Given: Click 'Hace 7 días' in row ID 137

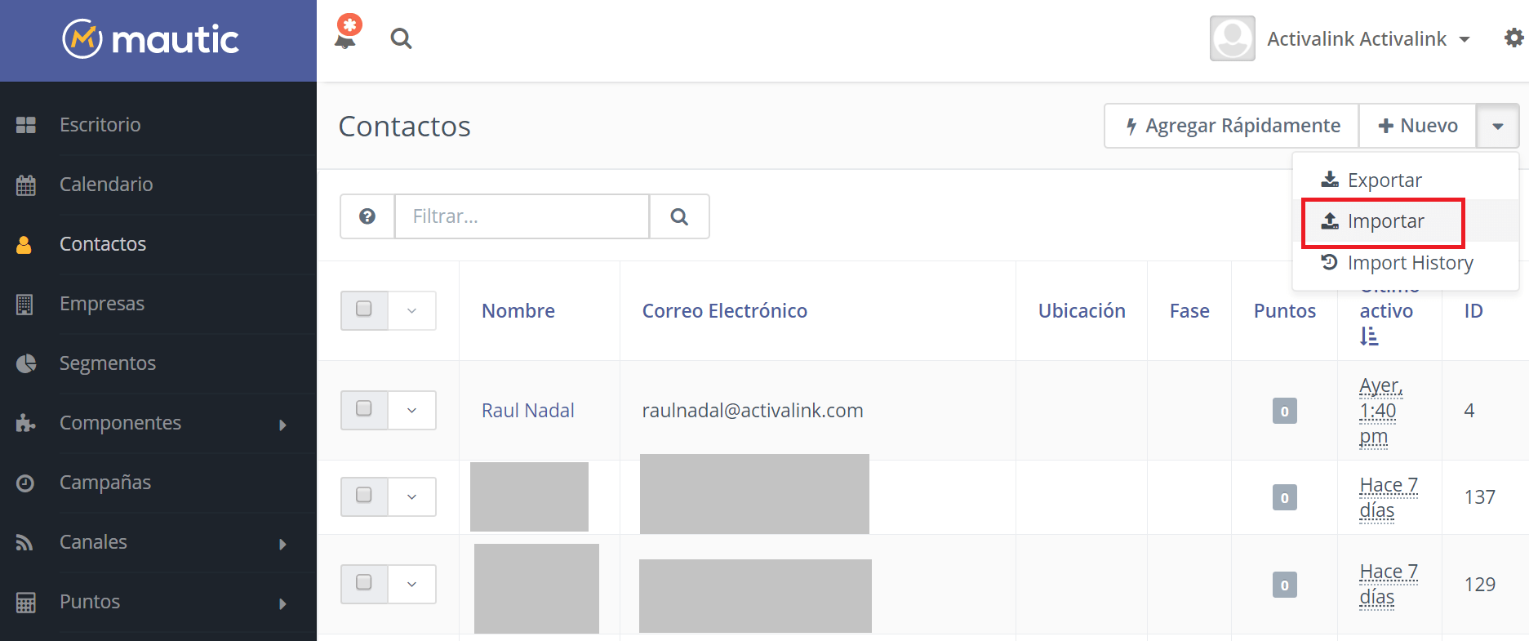Looking at the screenshot, I should [1389, 498].
